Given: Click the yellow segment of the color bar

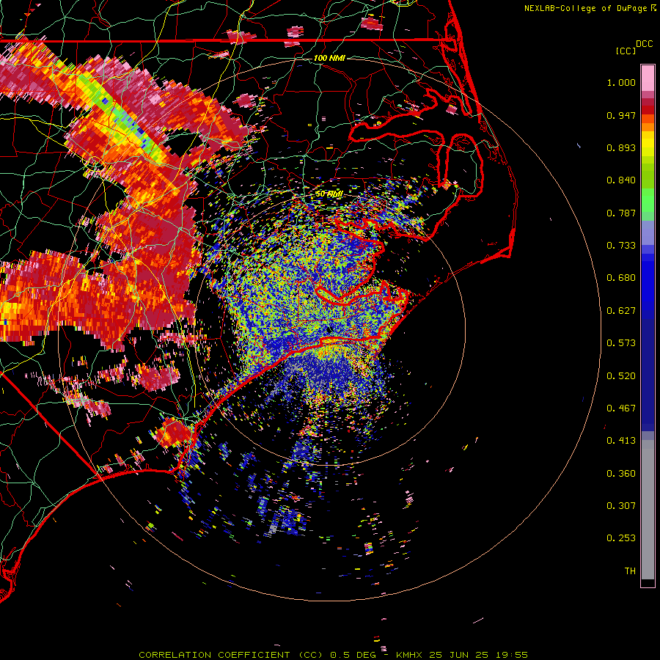Looking at the screenshot, I should (x=648, y=144).
